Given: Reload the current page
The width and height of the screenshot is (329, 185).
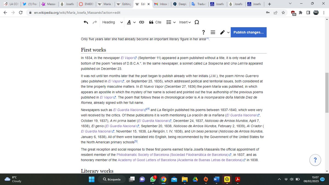Looking at the screenshot, I should 21,13.
